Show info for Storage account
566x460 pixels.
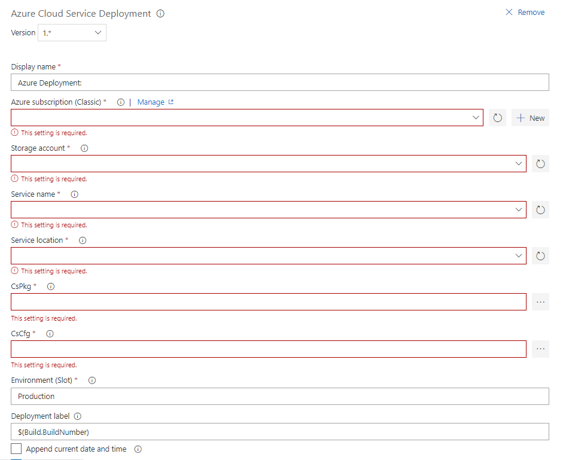point(84,148)
